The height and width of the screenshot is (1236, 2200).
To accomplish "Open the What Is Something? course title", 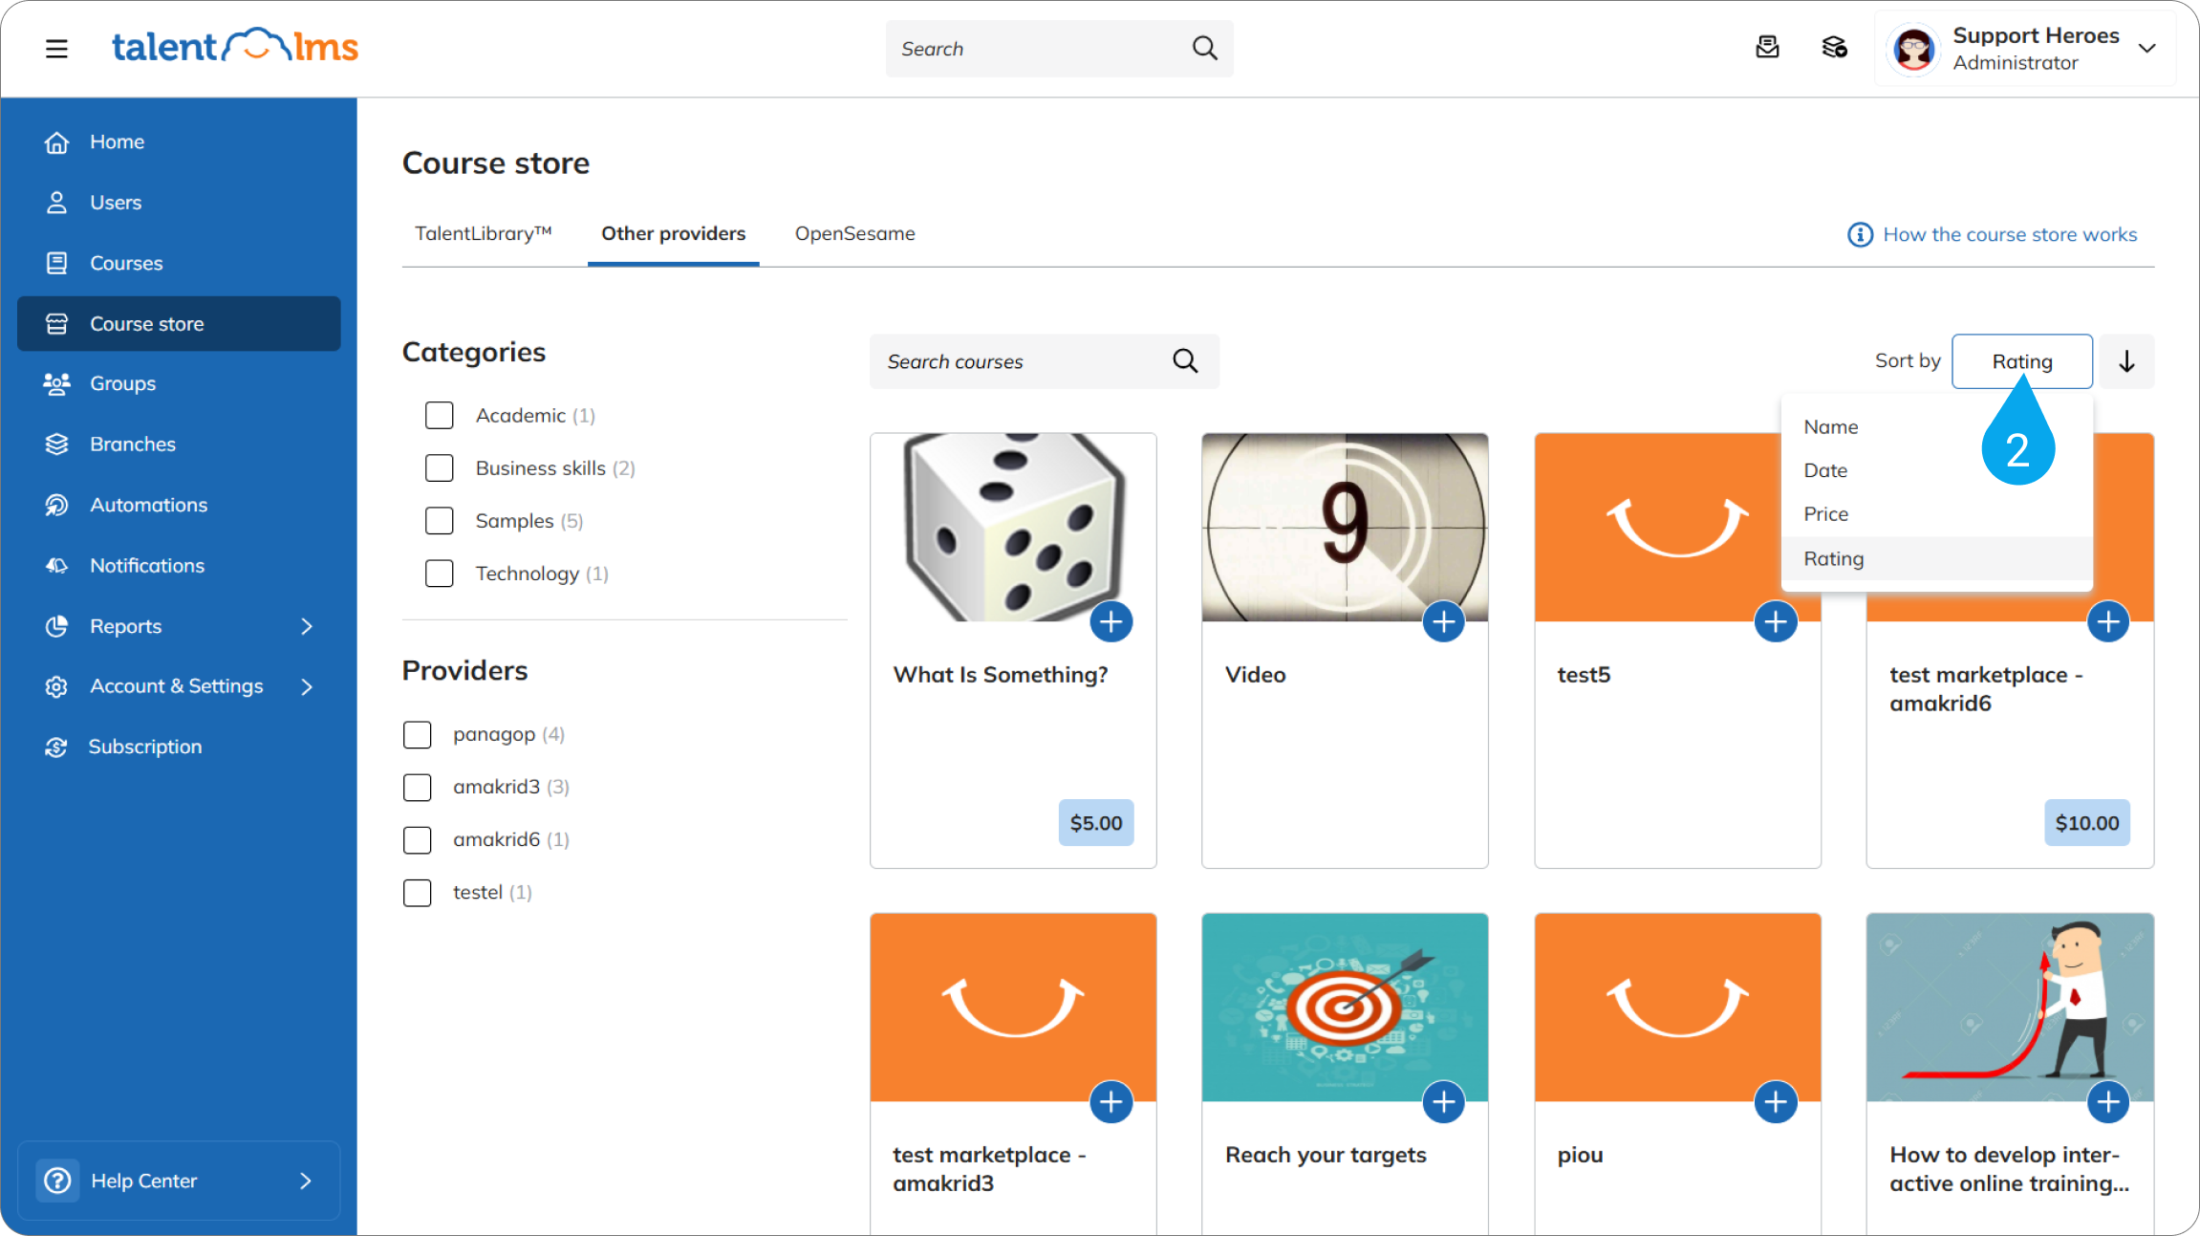I will [1000, 675].
